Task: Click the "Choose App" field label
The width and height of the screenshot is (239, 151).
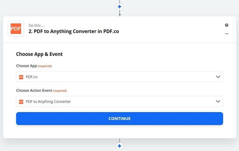Action: click(26, 66)
